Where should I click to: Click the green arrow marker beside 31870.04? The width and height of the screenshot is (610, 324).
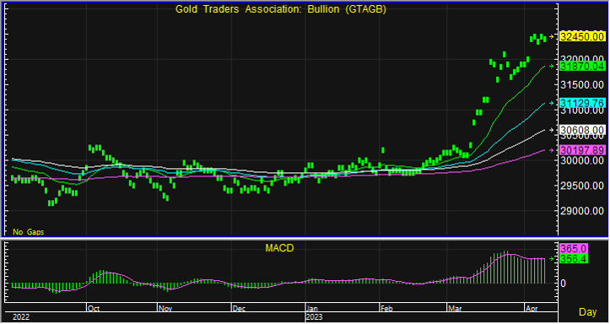coord(551,66)
